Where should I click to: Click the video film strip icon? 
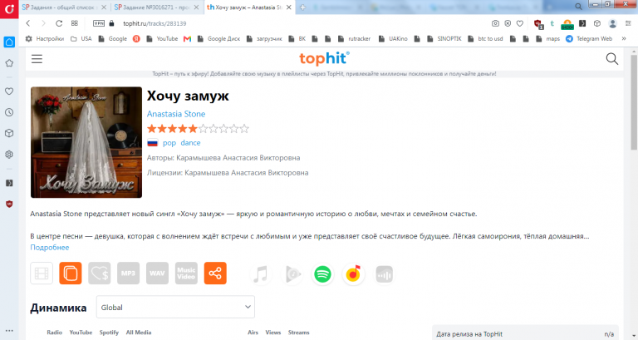tap(42, 273)
